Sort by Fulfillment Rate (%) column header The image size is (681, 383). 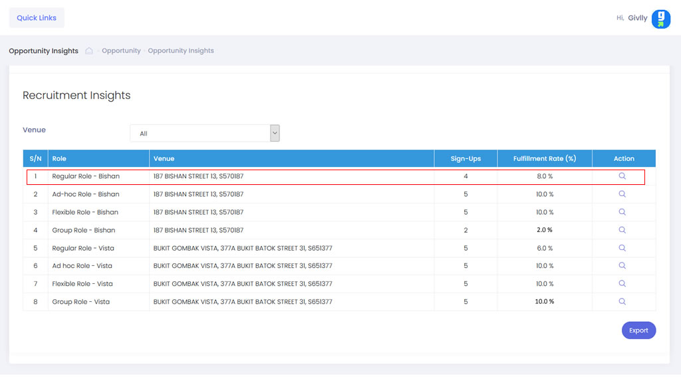pos(544,159)
